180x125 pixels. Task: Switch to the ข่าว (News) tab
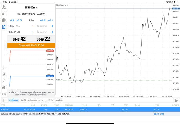pos(44,100)
